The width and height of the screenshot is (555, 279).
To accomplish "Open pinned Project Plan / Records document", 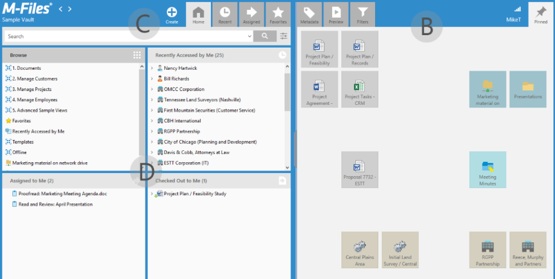I will tap(360, 49).
